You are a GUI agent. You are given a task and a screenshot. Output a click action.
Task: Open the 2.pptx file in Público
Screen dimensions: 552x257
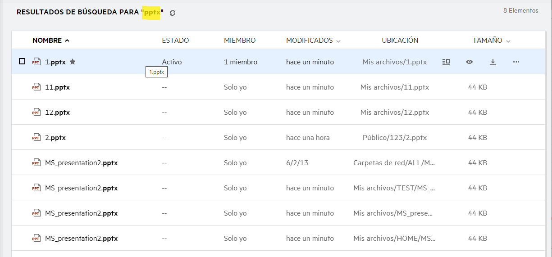coord(55,138)
